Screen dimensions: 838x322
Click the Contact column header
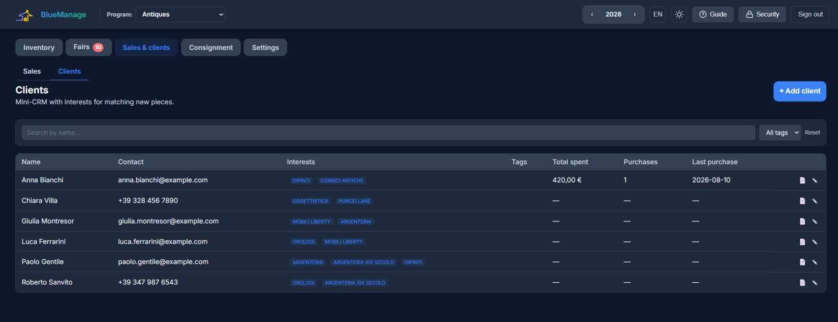coord(131,162)
